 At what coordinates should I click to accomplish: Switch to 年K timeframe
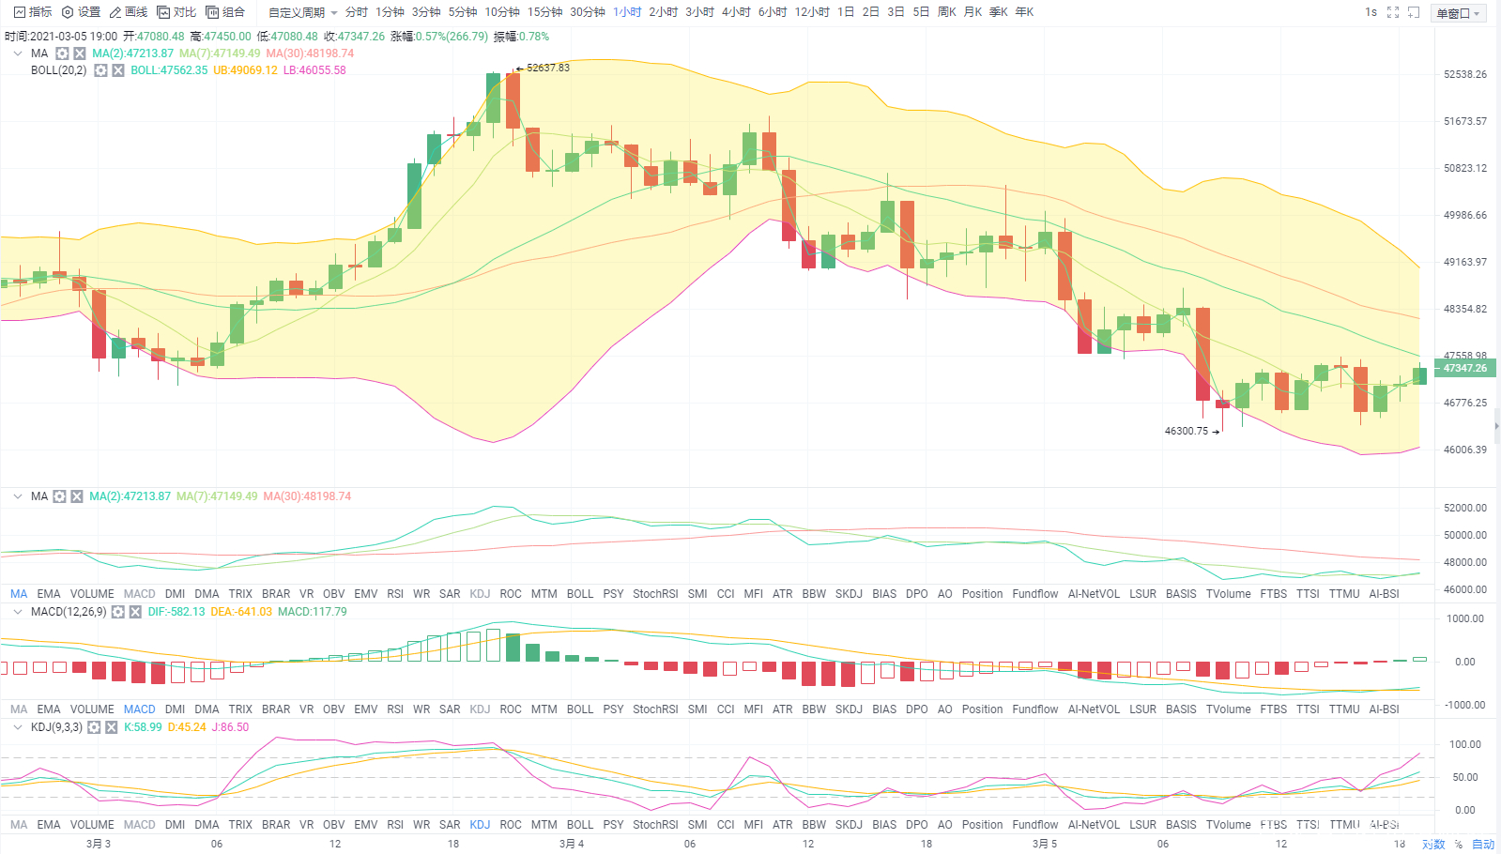tap(1024, 12)
